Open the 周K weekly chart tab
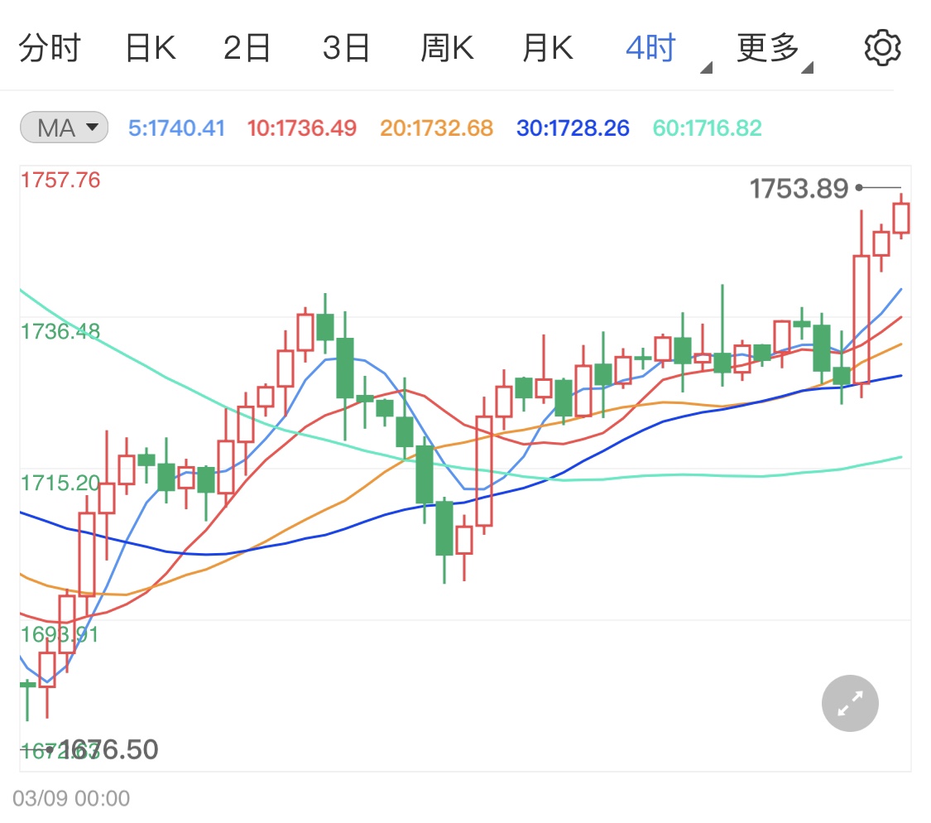Screen dimensions: 931x823 [x=447, y=48]
